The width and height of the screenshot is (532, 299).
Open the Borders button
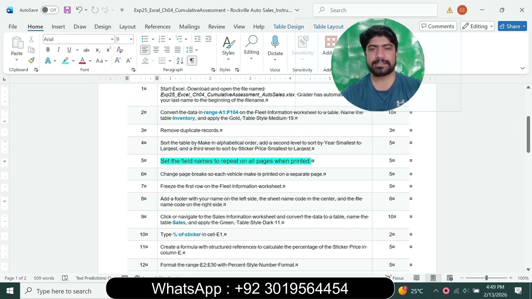[x=162, y=61]
